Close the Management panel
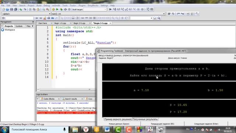 [x=33, y=22]
